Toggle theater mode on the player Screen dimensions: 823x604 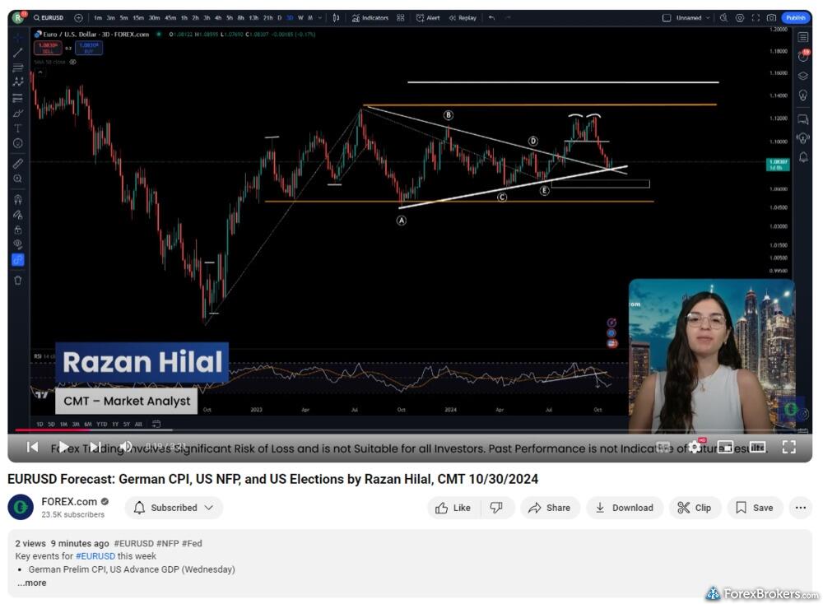[x=757, y=447]
